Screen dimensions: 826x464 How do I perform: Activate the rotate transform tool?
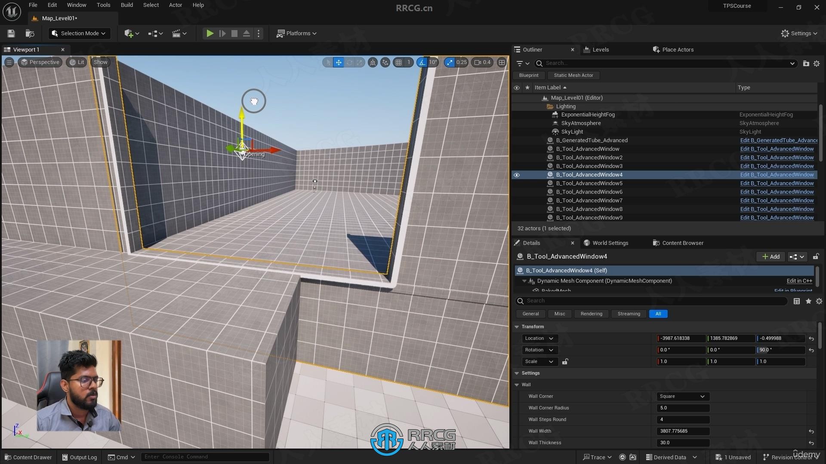349,62
